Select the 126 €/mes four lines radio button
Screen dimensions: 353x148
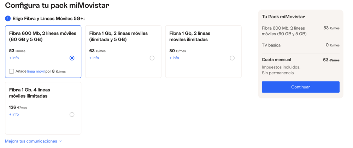72,115
